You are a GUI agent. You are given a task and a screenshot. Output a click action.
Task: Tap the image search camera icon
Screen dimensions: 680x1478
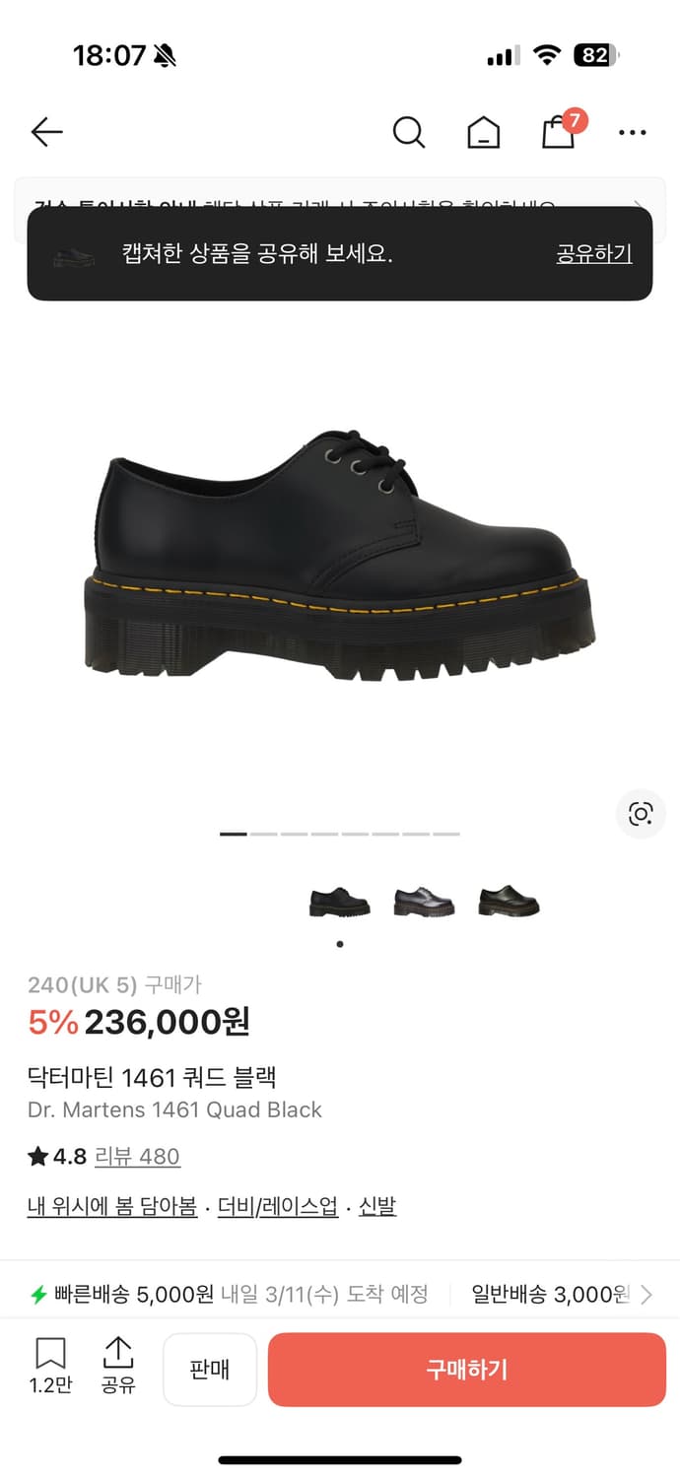(641, 814)
